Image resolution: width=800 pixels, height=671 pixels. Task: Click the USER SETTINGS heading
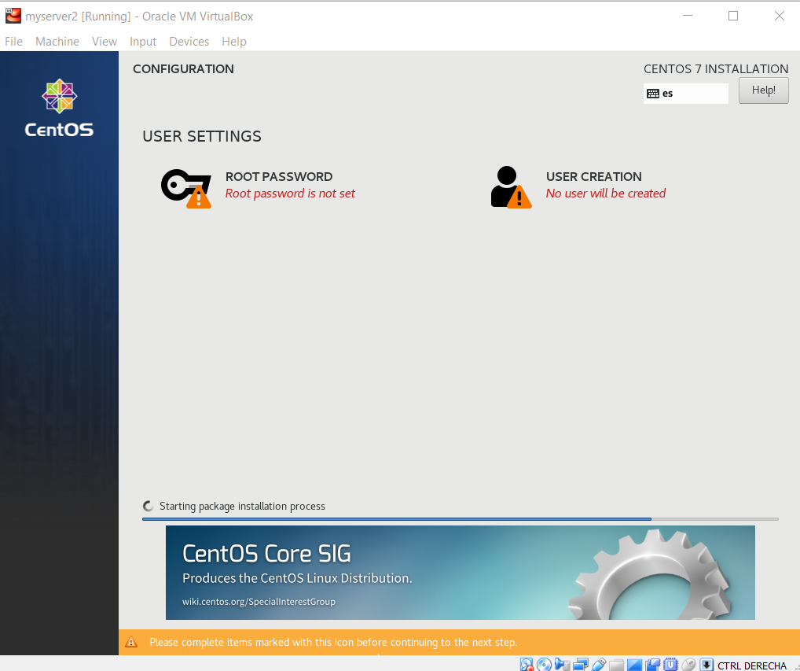tap(202, 136)
